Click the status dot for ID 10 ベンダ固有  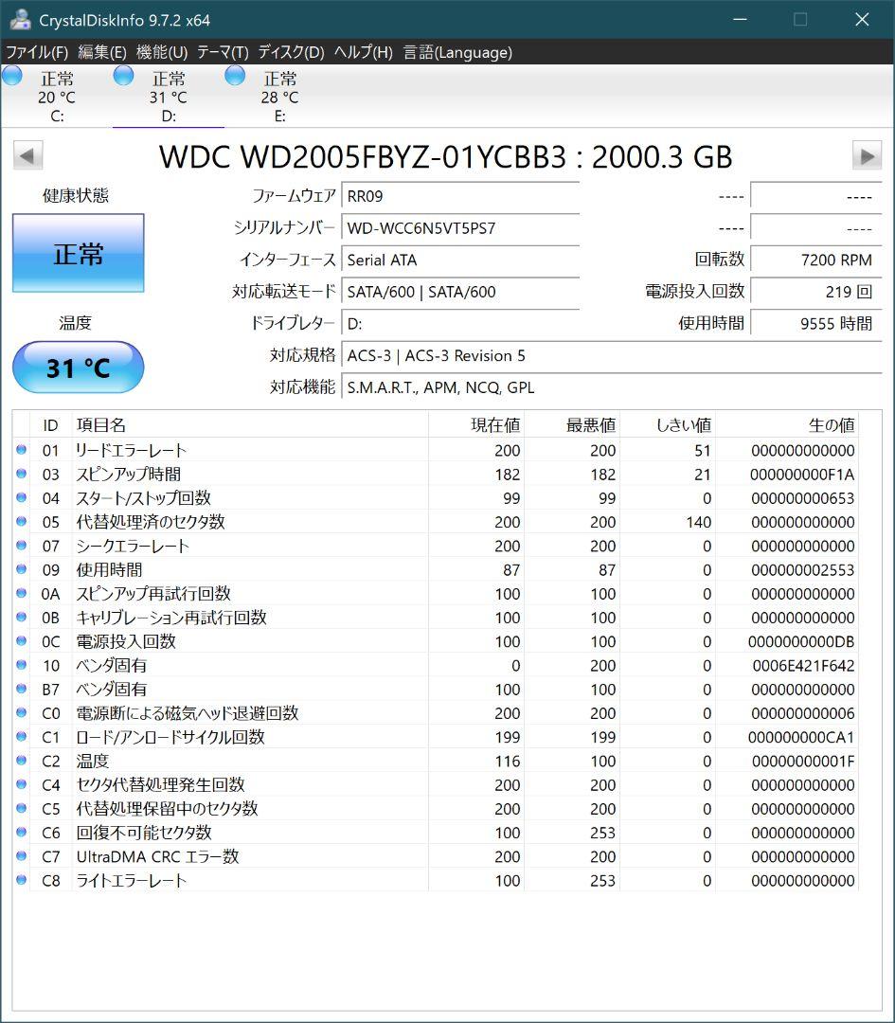point(21,665)
